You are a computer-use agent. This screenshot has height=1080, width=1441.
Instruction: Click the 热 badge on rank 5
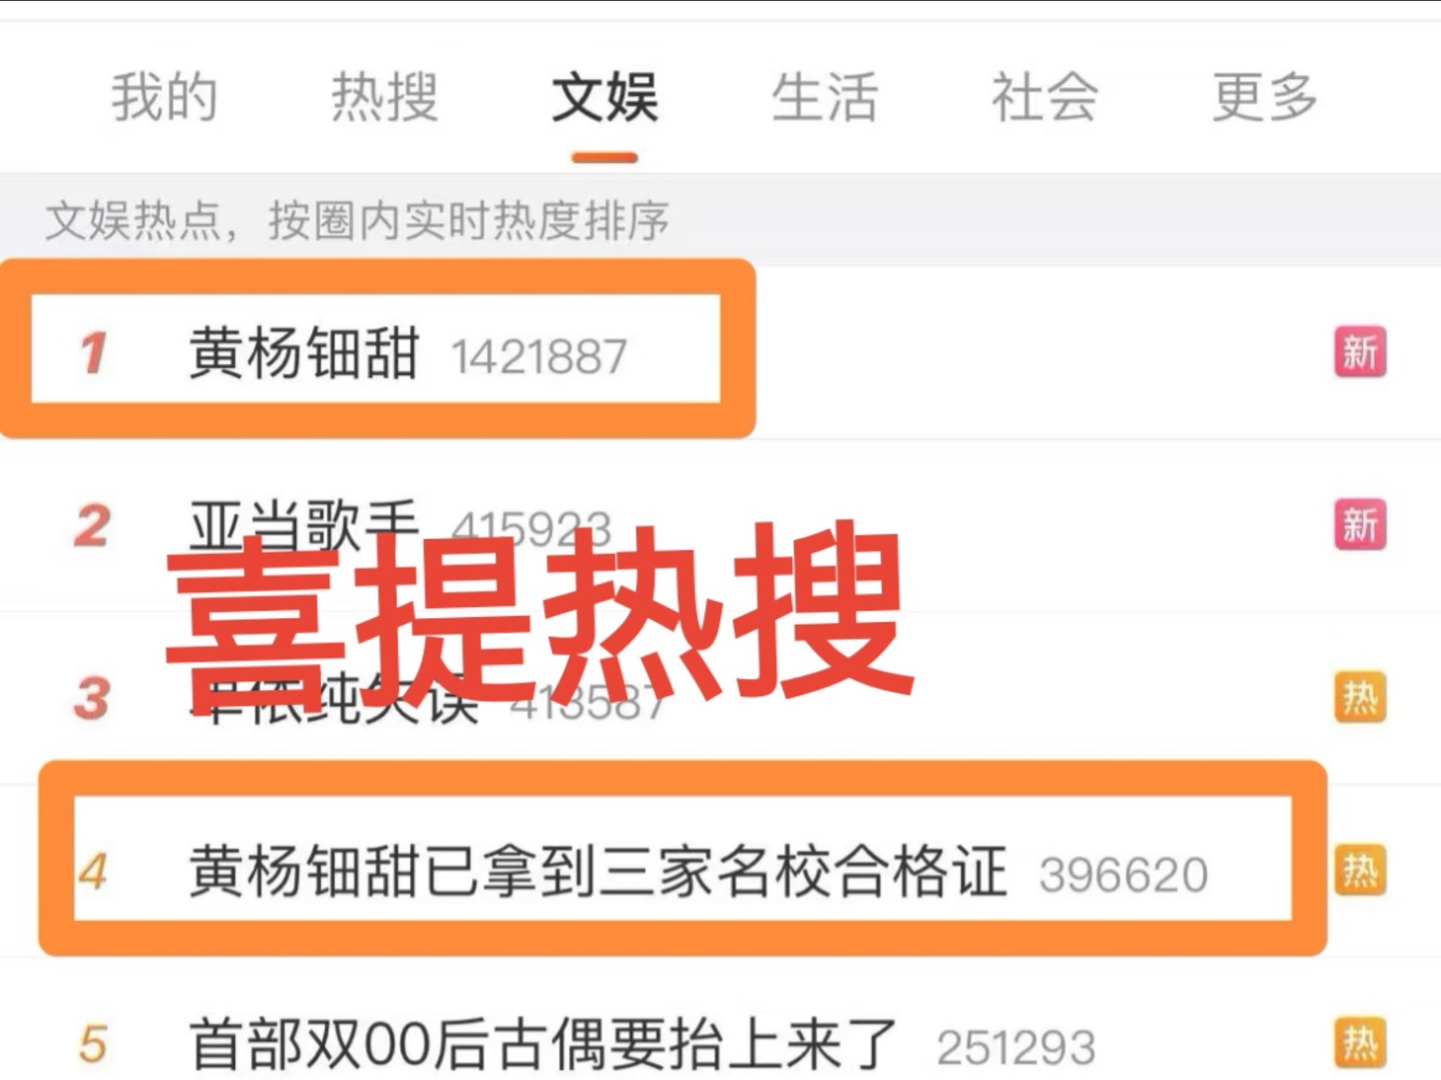pyautogui.click(x=1360, y=1043)
